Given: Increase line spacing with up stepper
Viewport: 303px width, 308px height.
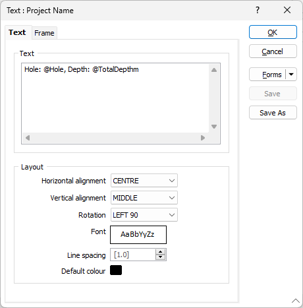Looking at the screenshot, I should pos(161,252).
